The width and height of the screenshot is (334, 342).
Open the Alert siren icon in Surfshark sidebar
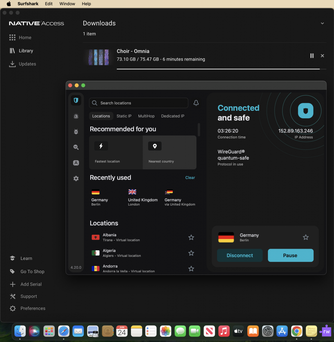click(x=76, y=116)
